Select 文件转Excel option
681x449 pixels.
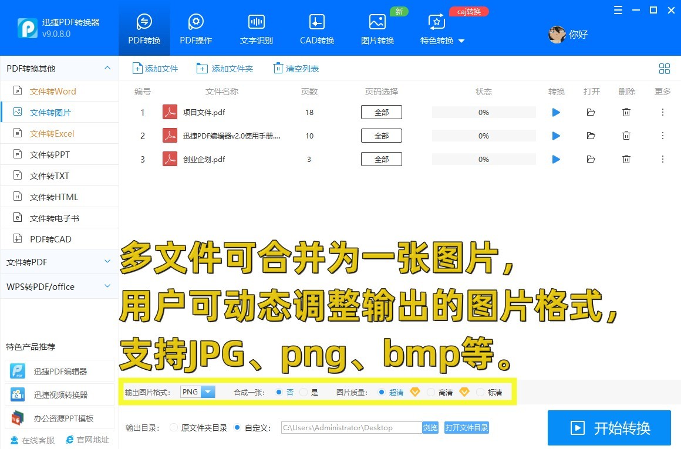tap(59, 133)
